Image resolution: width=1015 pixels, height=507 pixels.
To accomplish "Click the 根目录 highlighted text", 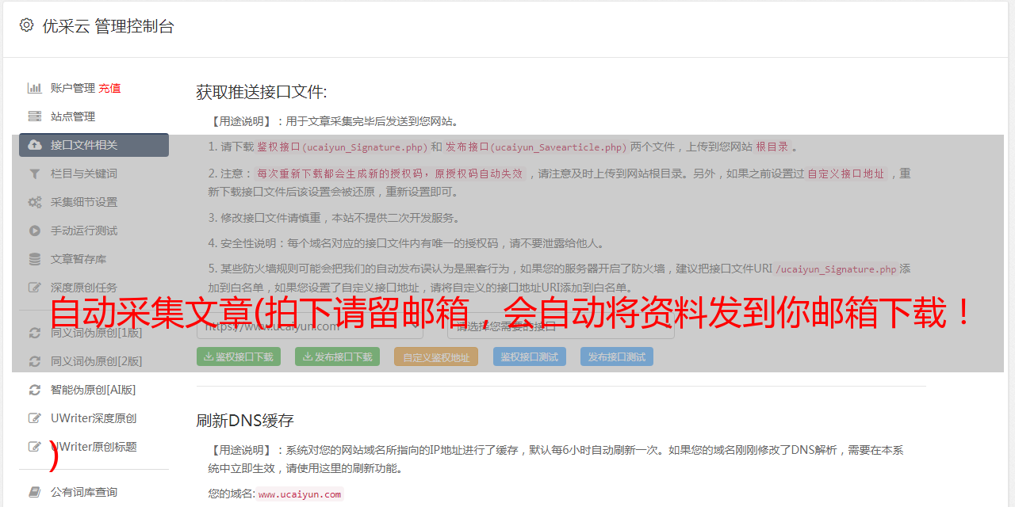I will pyautogui.click(x=772, y=147).
